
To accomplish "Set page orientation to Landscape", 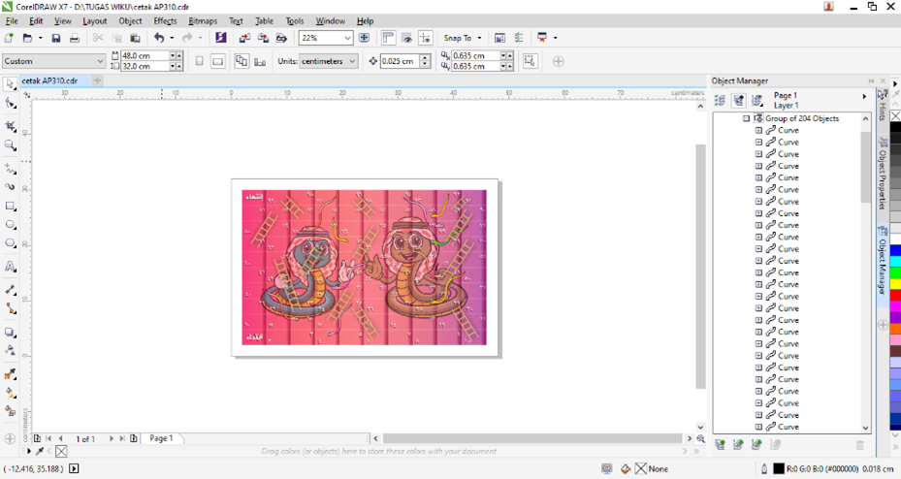I will 218,61.
